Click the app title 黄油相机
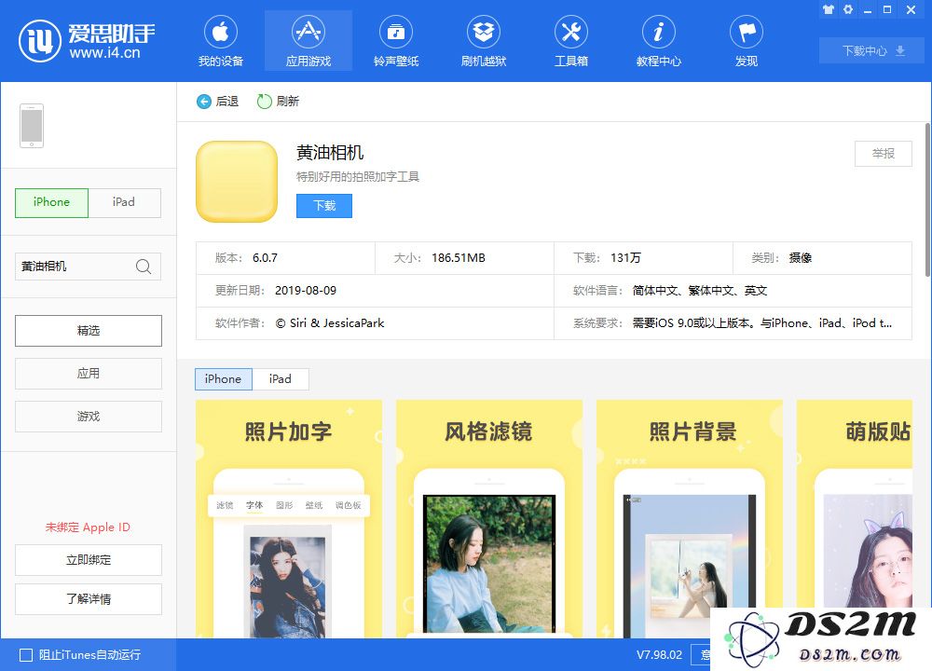Viewport: 932px width, 671px height. coord(330,153)
